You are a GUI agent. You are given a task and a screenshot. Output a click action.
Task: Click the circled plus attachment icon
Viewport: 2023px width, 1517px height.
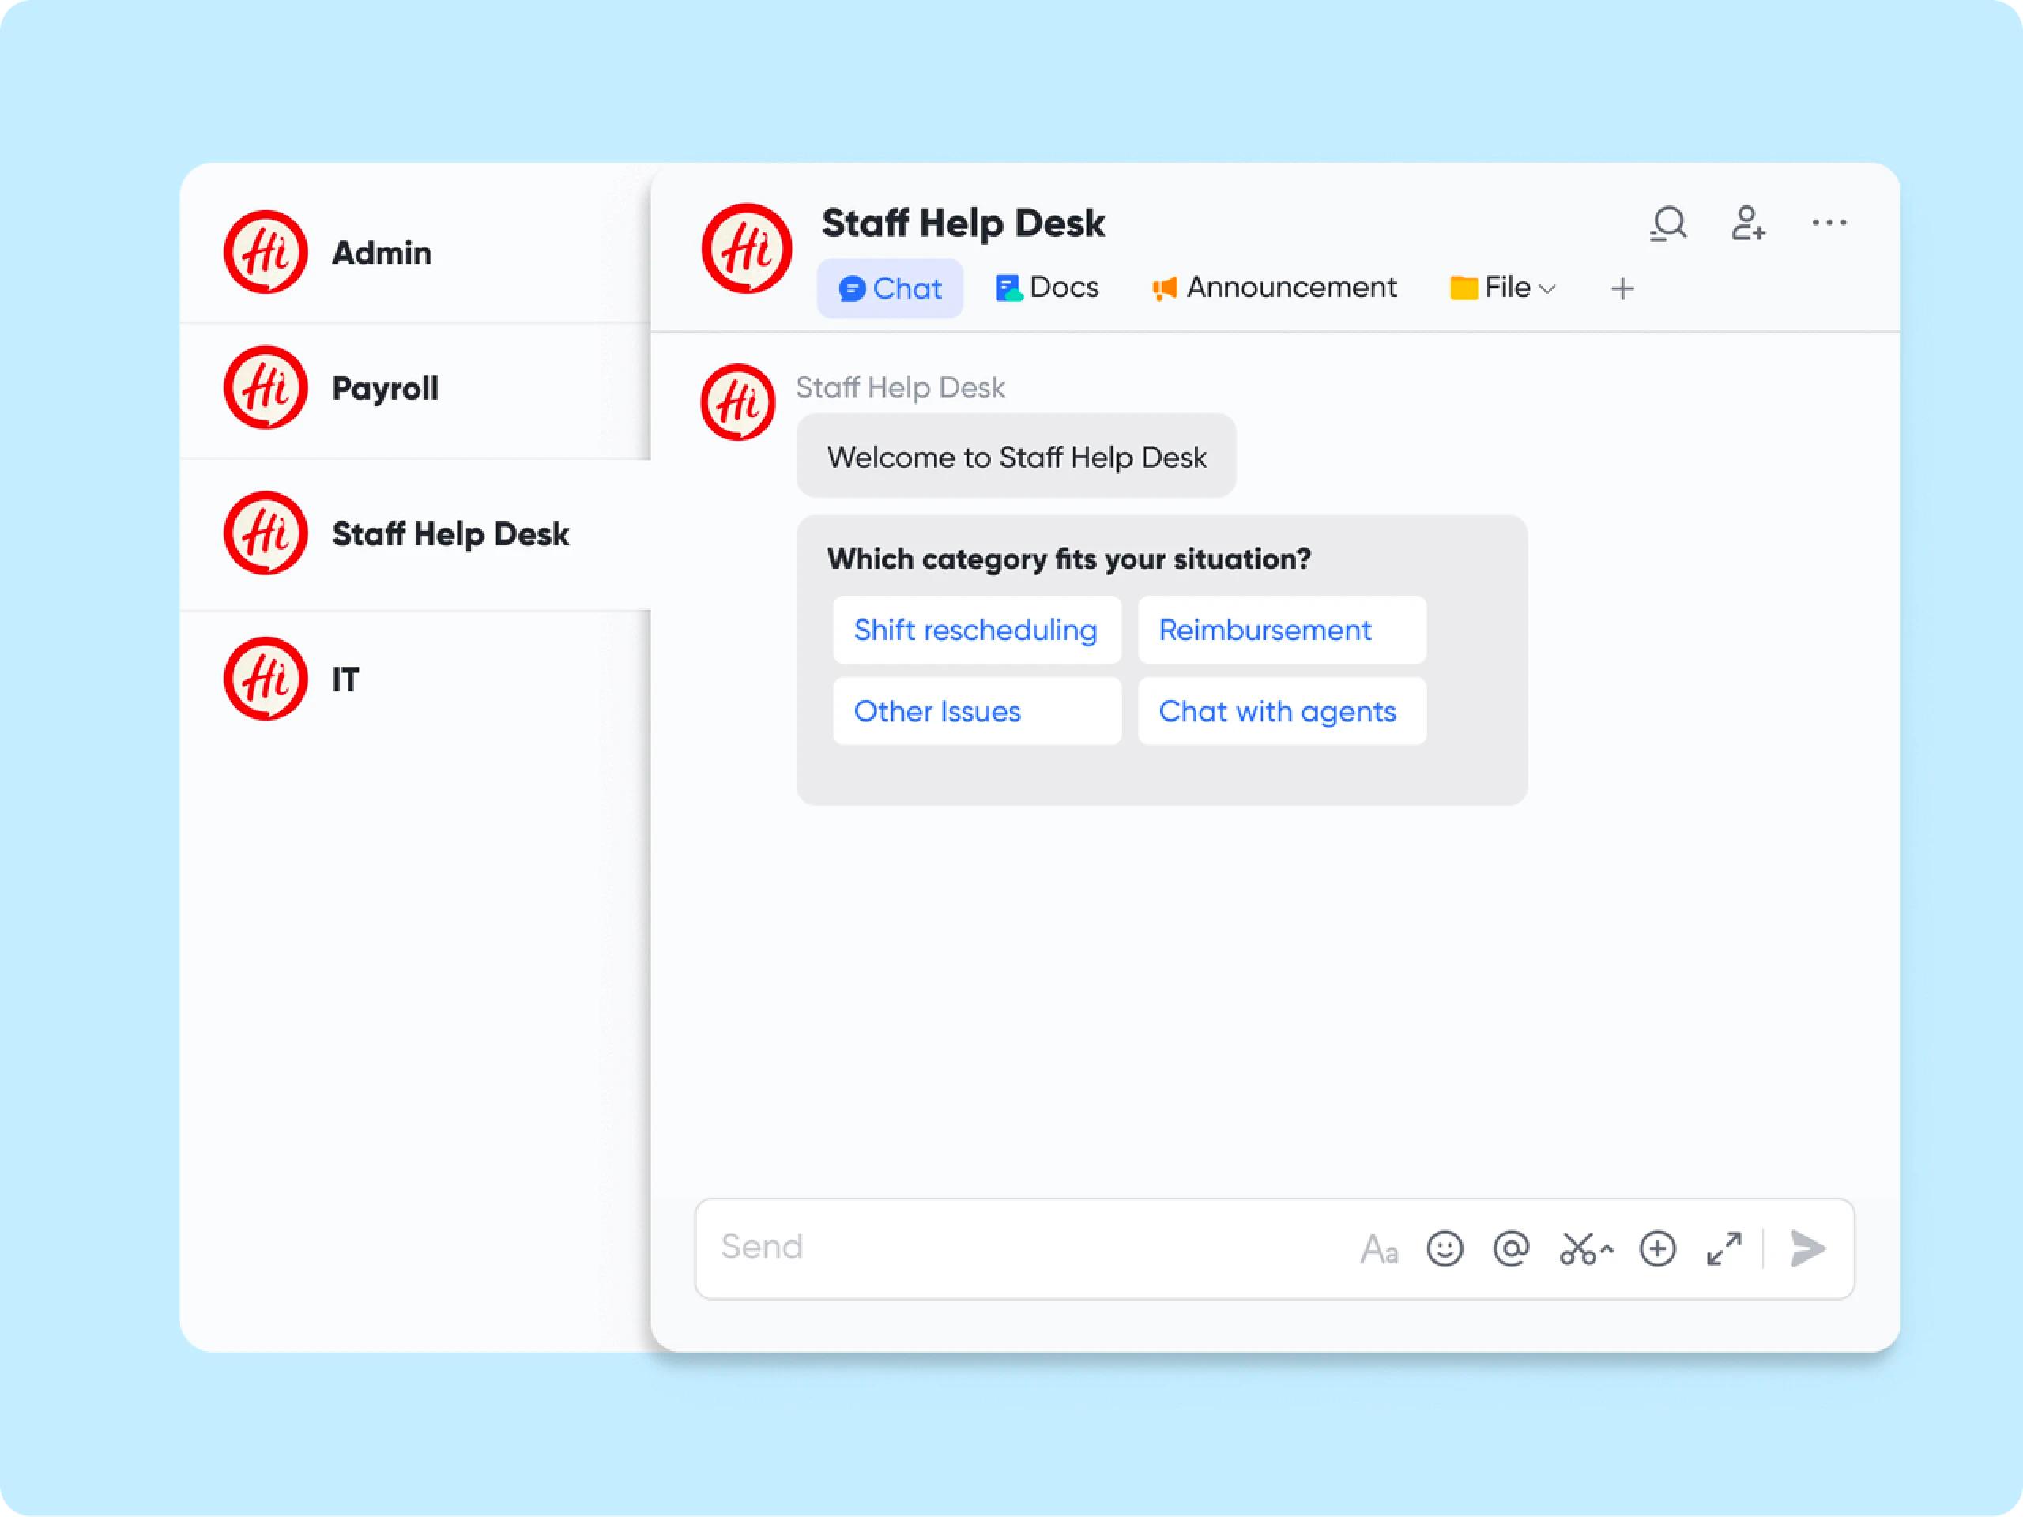1657,1249
